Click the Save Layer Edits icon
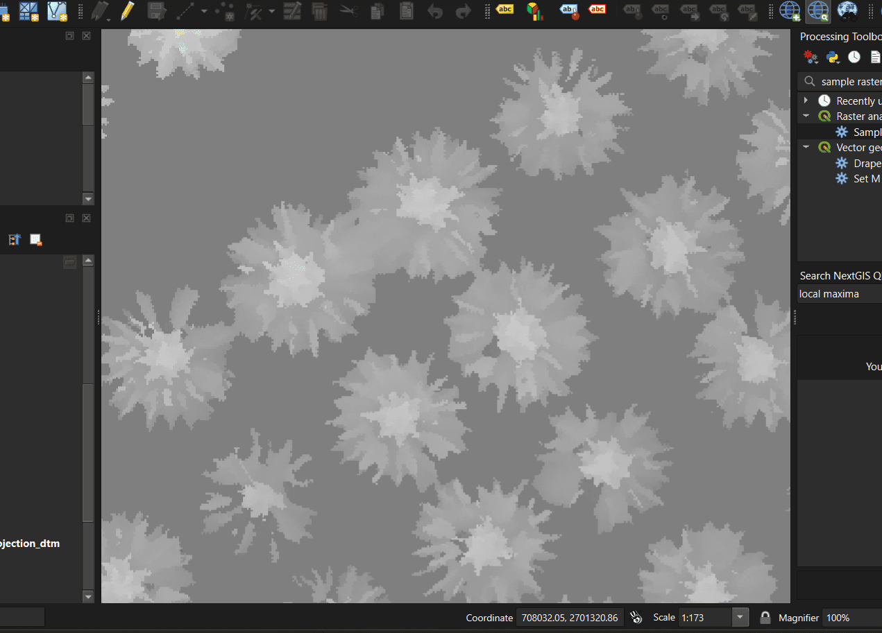 point(157,10)
